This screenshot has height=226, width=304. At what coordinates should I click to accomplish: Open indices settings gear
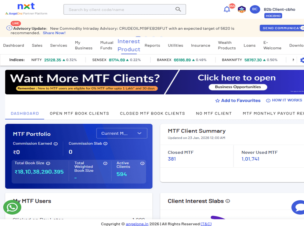[x=302, y=60]
